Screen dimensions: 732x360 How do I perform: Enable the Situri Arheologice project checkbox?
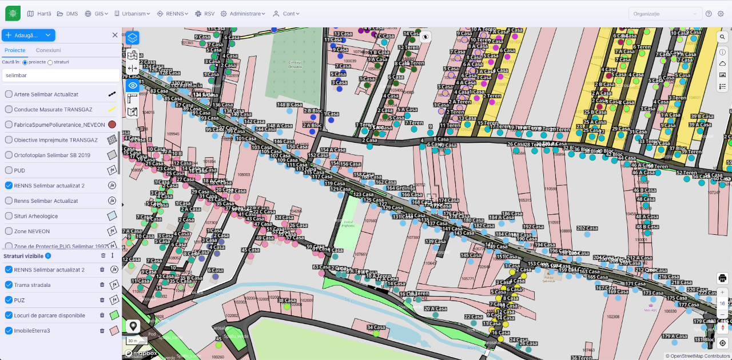click(x=9, y=216)
